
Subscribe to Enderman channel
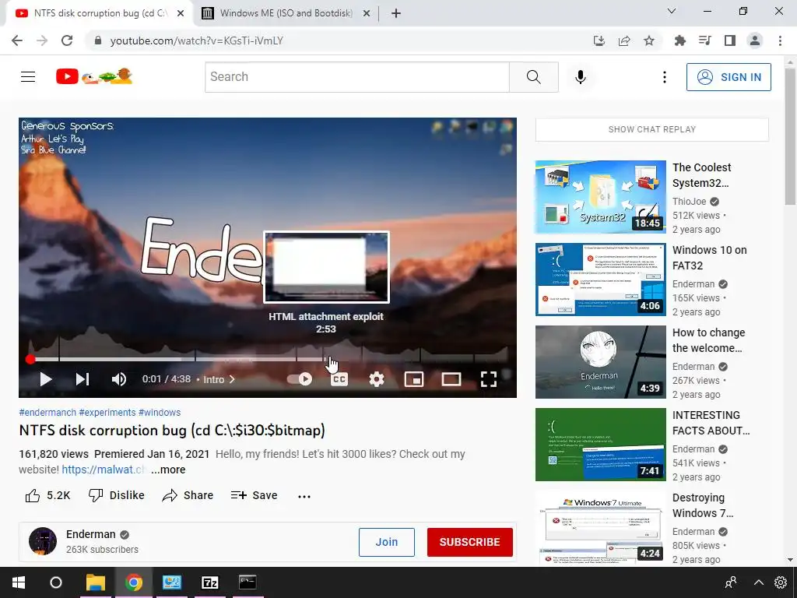point(469,542)
